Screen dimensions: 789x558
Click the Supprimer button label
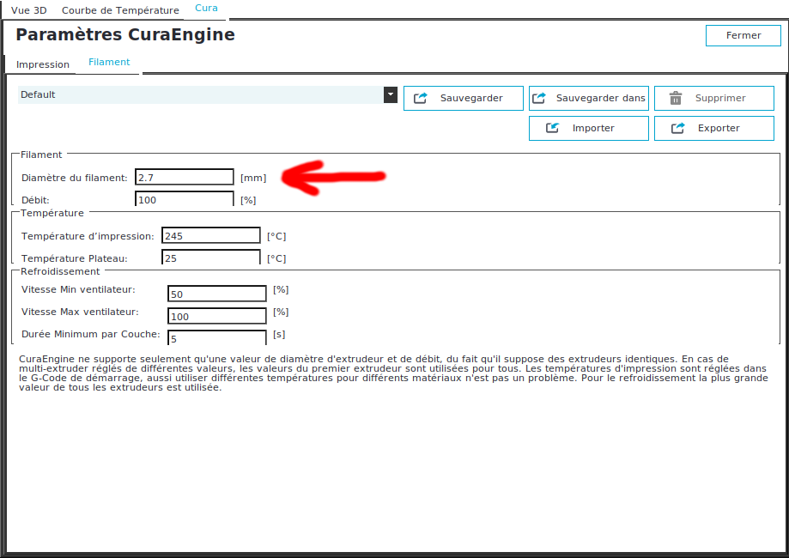tap(720, 98)
